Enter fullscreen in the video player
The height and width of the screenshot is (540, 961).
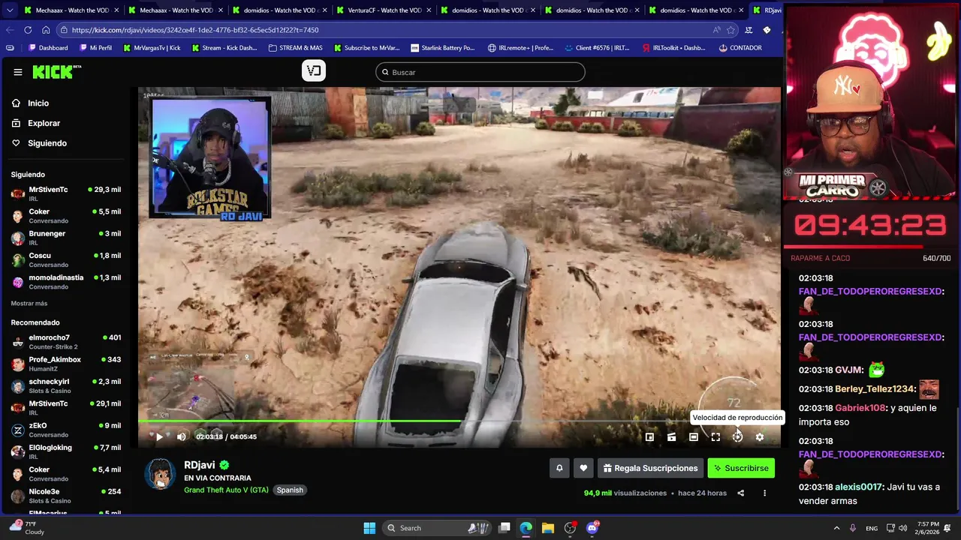[x=715, y=436]
